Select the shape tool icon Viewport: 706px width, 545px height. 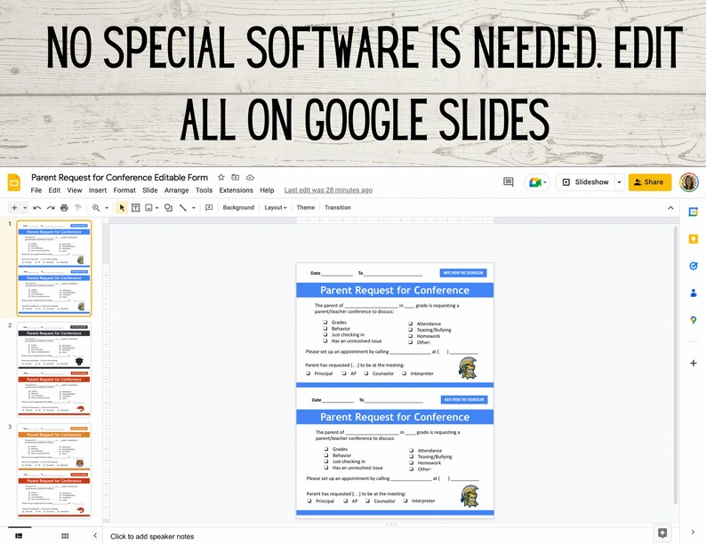(x=168, y=207)
